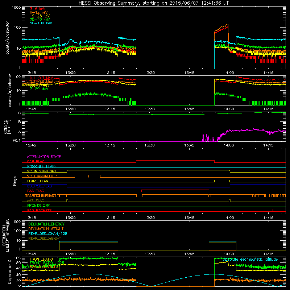
Task: Select the FRONT_RATIO_1225 legend label
Action: [47, 263]
